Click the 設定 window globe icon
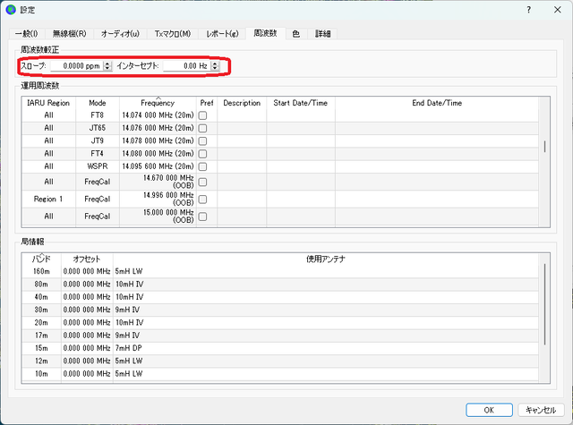This screenshot has width=573, height=425. click(11, 10)
